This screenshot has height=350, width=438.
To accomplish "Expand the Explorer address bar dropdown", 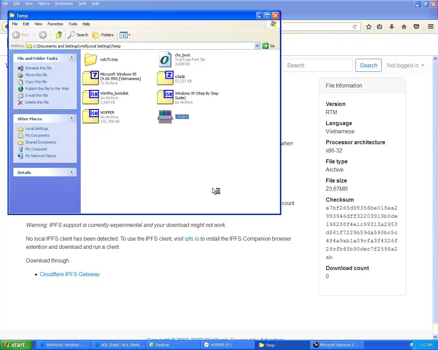I will click(257, 46).
